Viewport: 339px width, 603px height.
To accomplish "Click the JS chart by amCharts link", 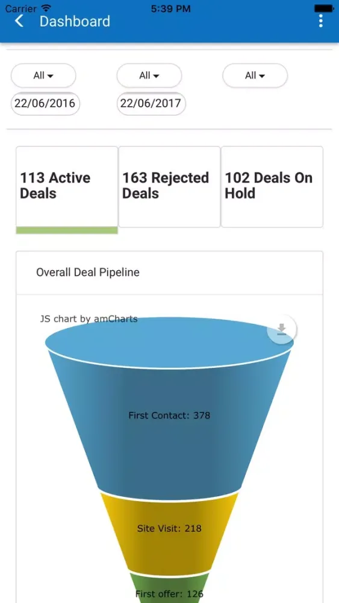I will pyautogui.click(x=89, y=319).
